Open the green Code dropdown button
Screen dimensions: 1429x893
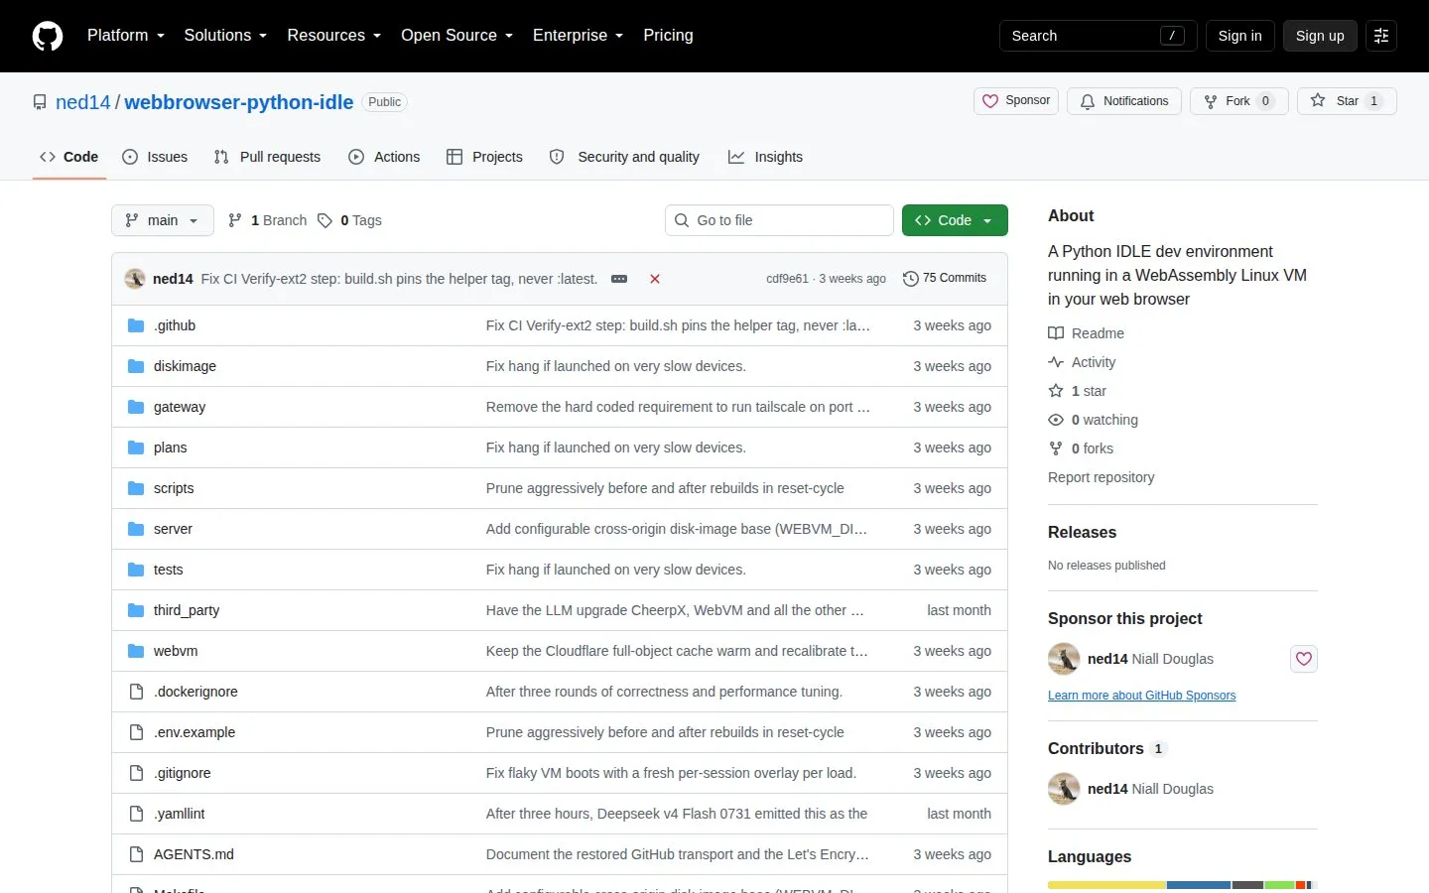point(955,220)
